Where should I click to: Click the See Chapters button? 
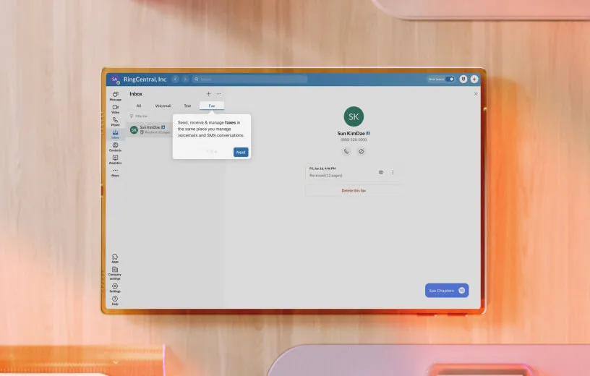click(x=447, y=290)
